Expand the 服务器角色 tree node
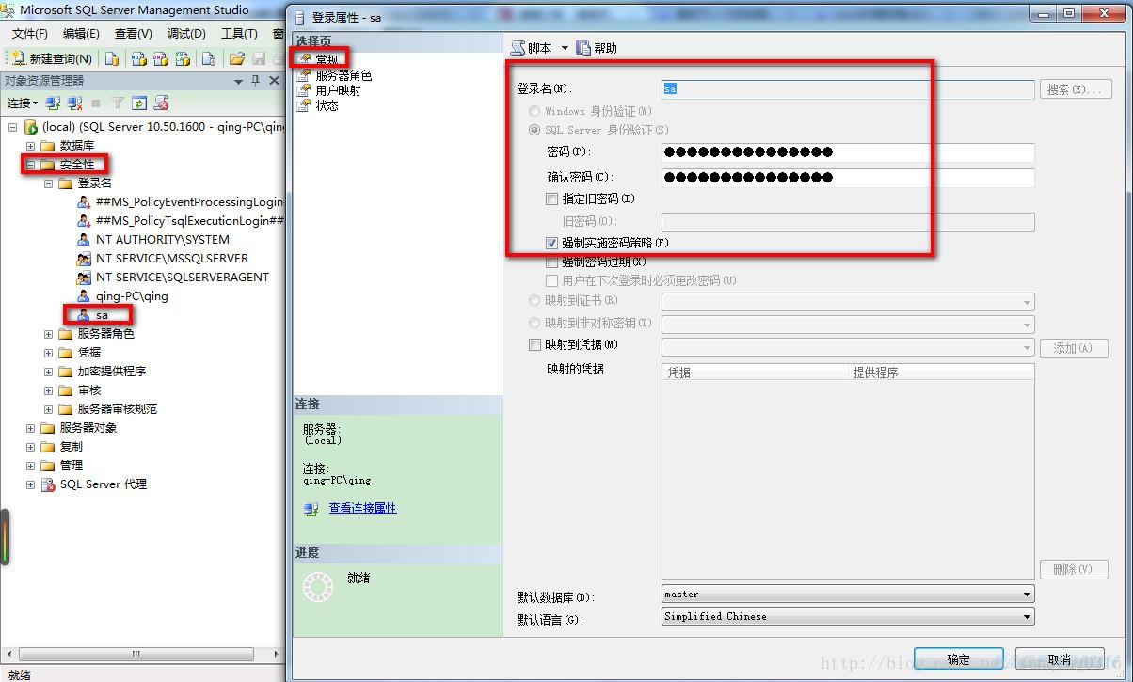This screenshot has height=682, width=1133. pyautogui.click(x=49, y=334)
